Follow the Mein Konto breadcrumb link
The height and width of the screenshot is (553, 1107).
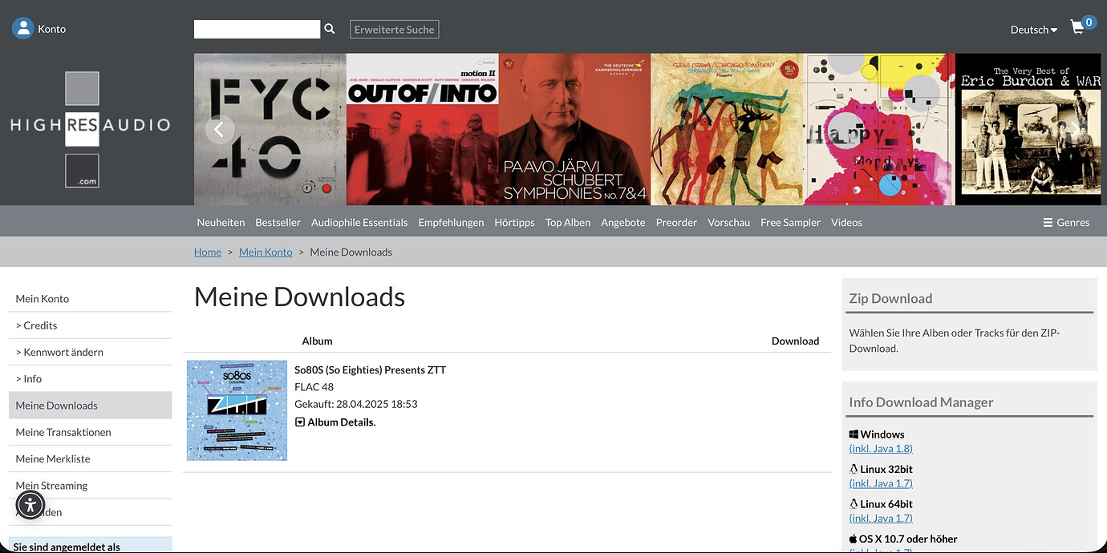point(266,252)
